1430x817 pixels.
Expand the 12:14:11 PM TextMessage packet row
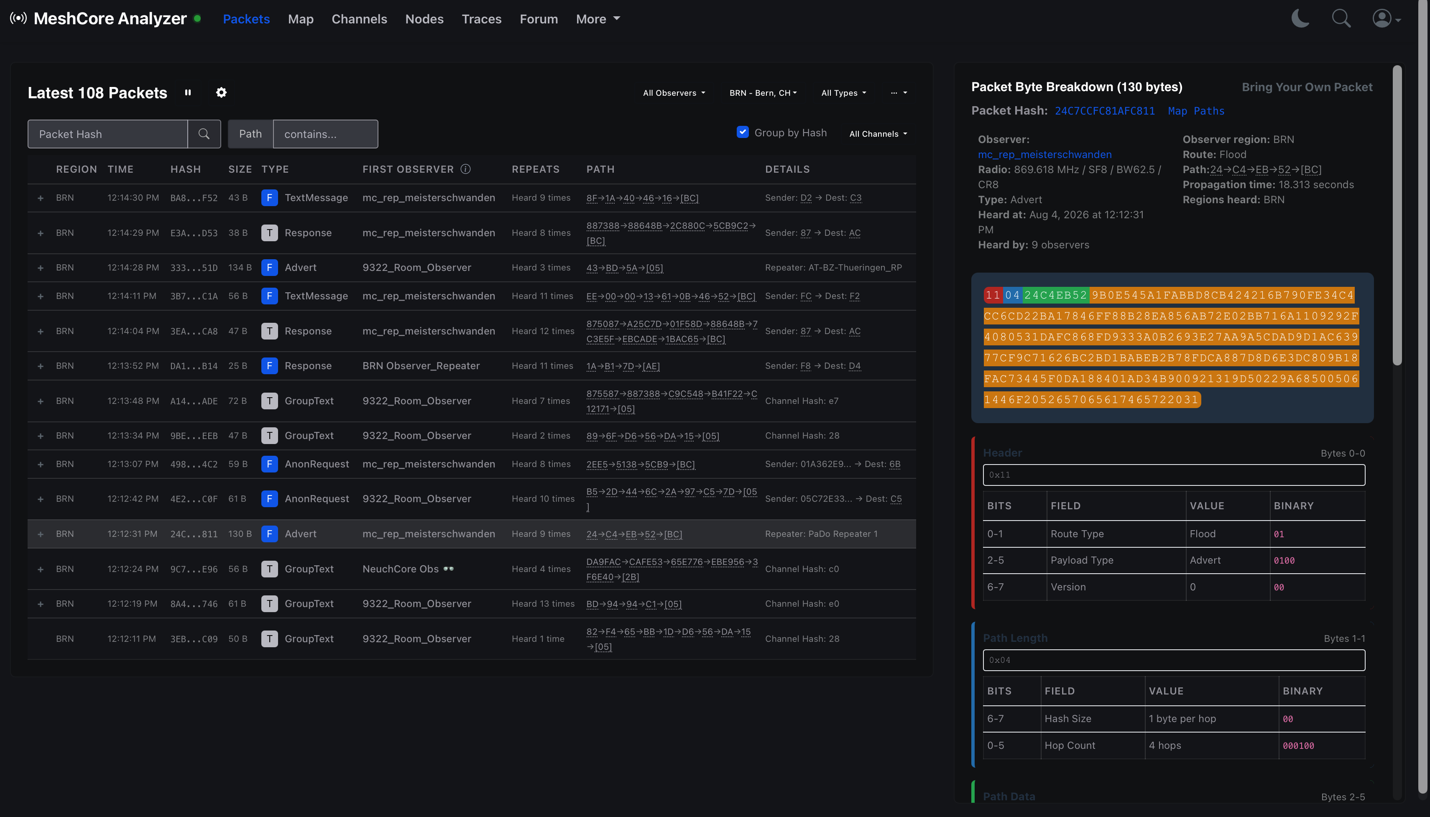(41, 296)
